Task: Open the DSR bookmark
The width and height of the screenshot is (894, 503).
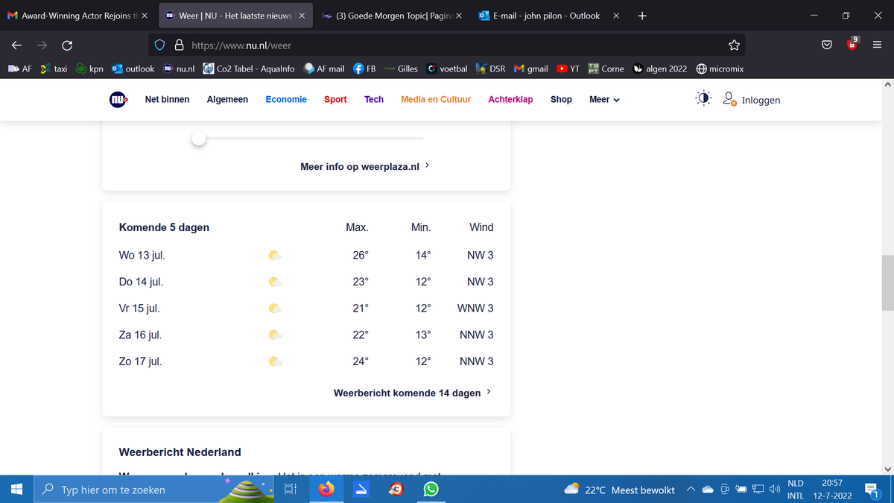Action: pyautogui.click(x=491, y=69)
